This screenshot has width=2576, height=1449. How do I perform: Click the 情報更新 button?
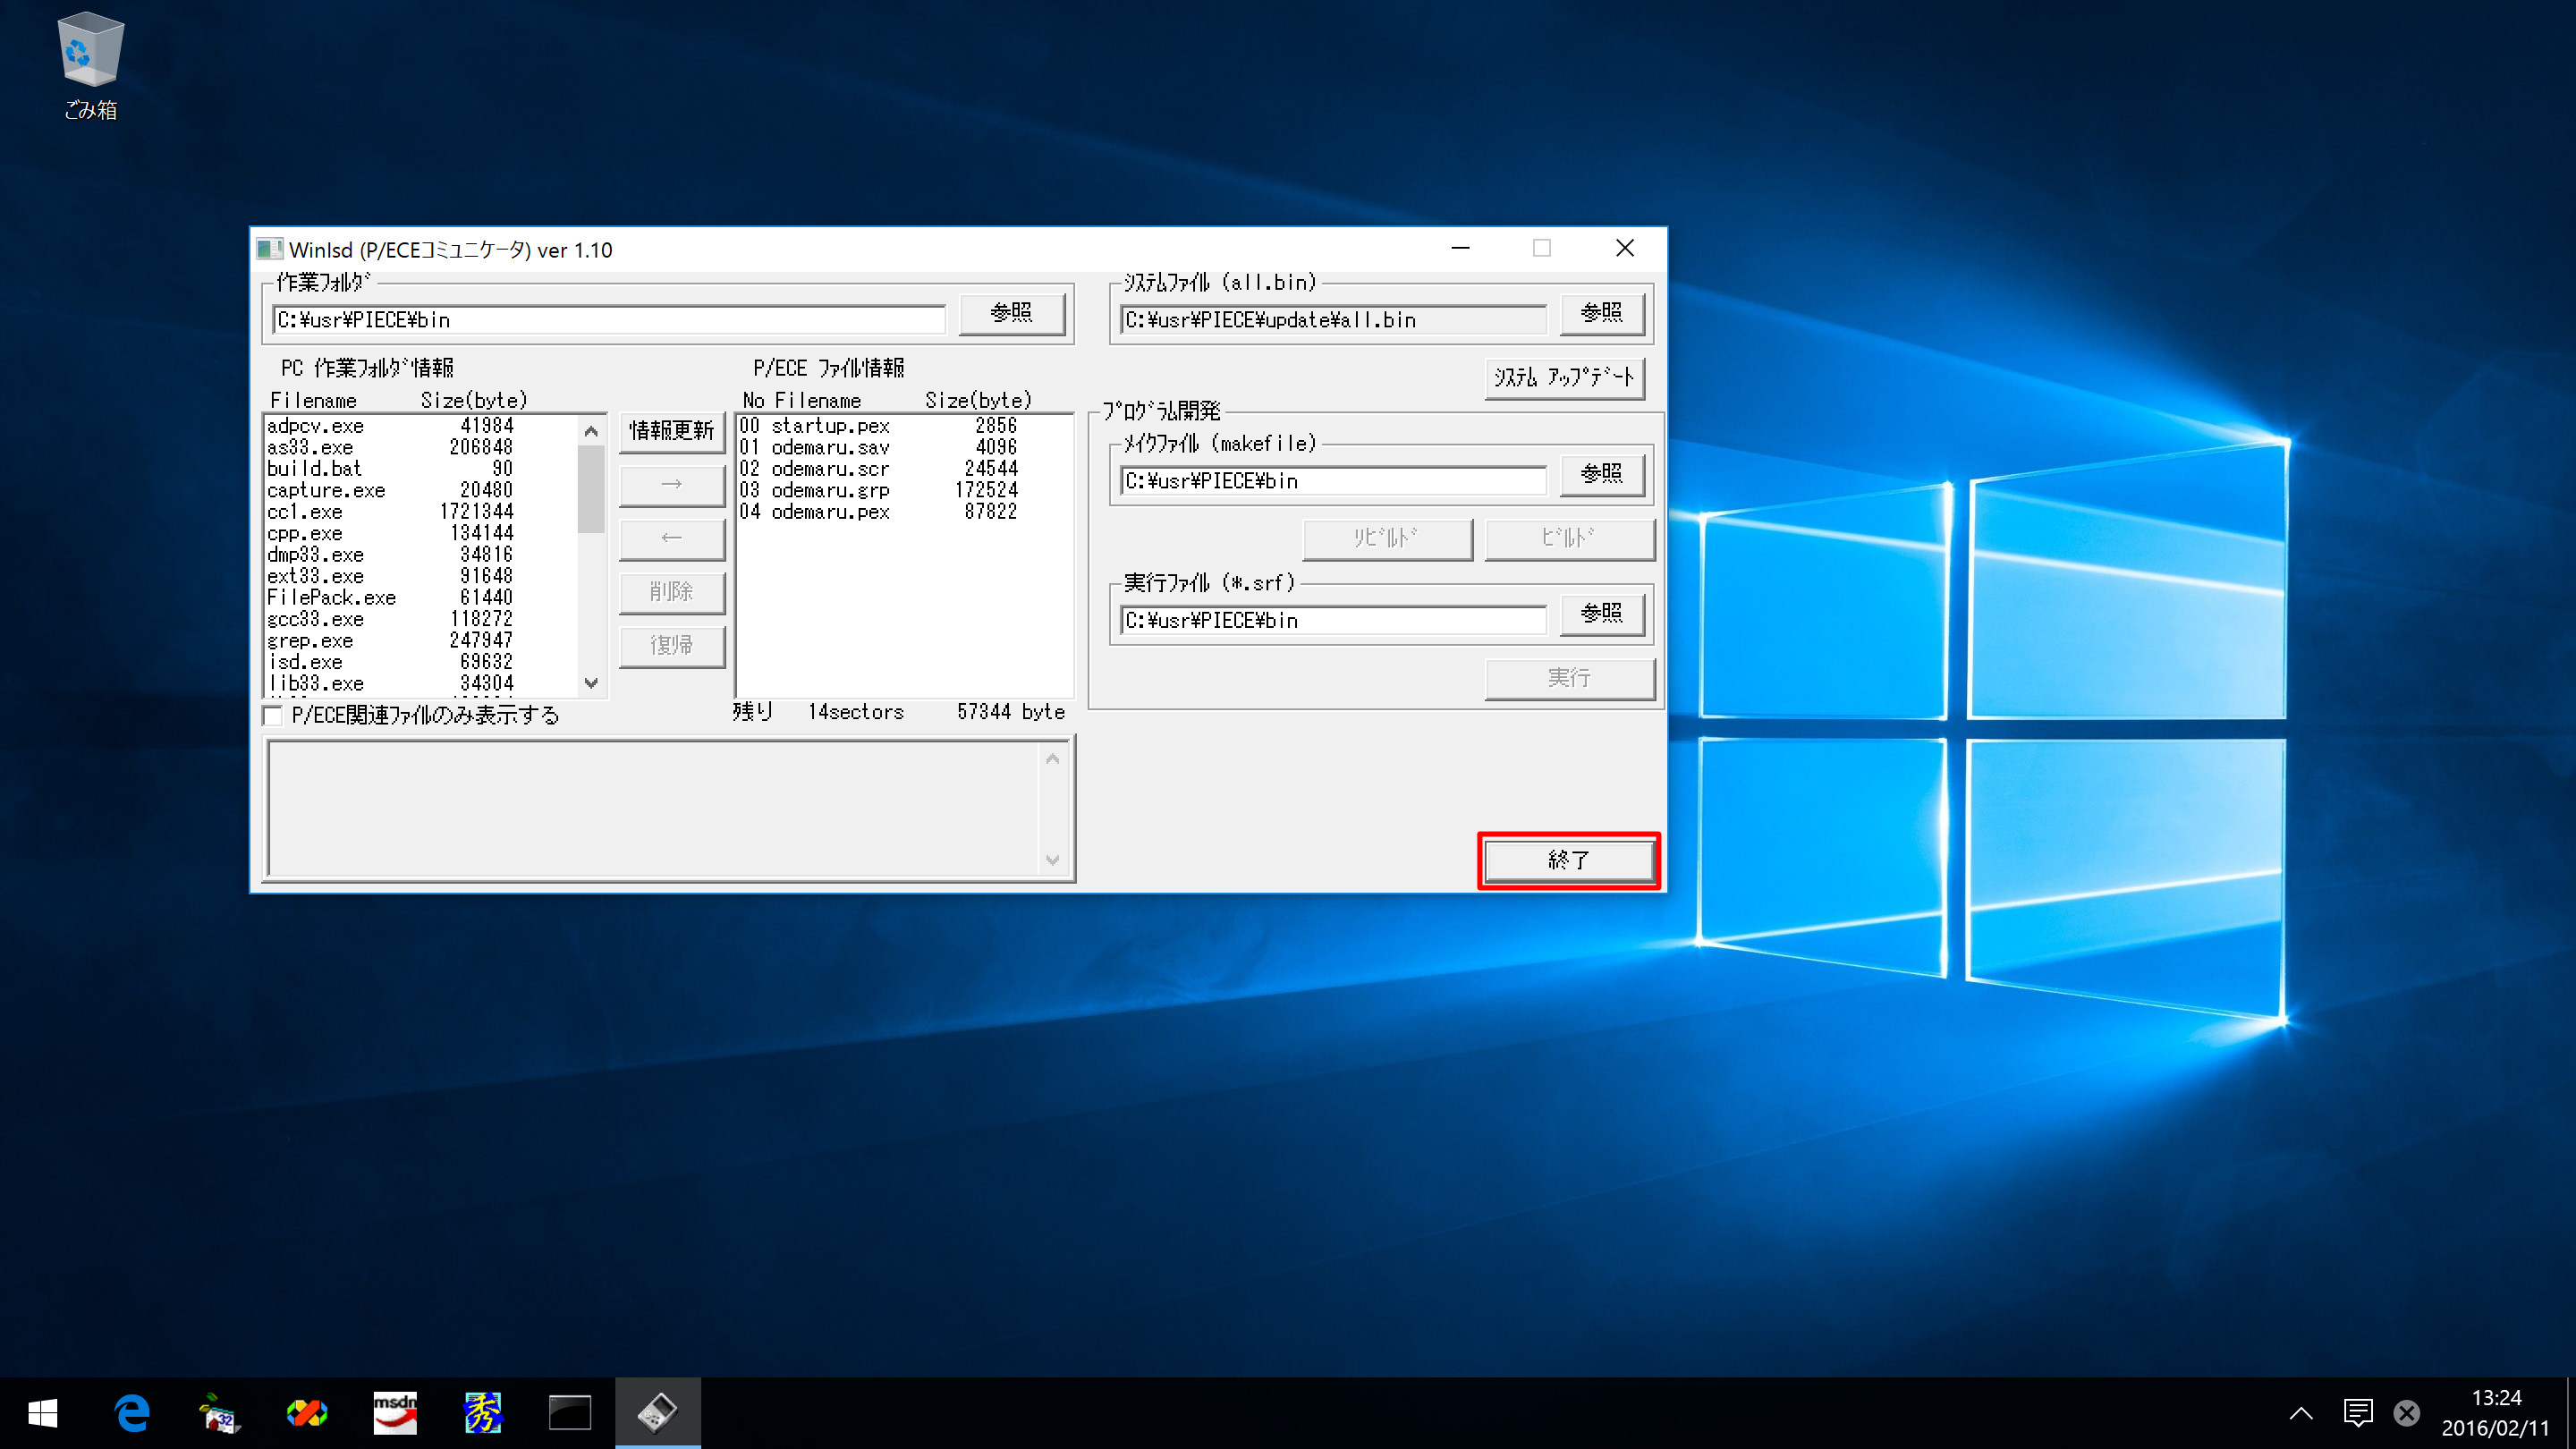(672, 431)
